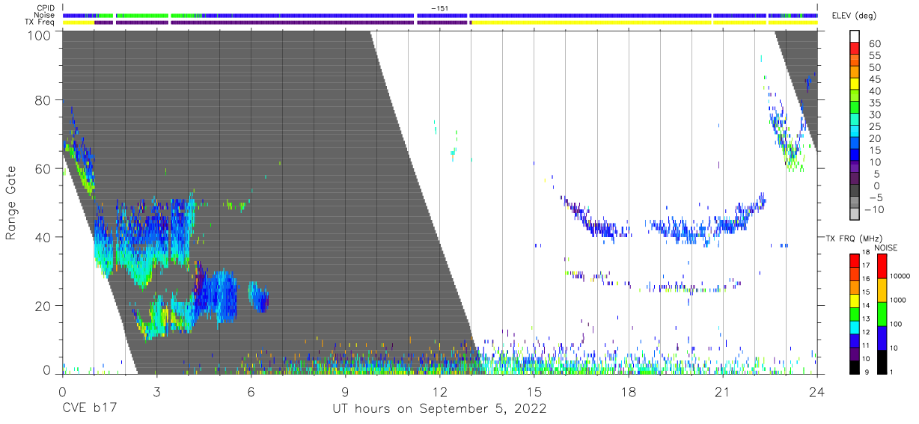Select the 60 tick on elevation colorbar

click(873, 44)
